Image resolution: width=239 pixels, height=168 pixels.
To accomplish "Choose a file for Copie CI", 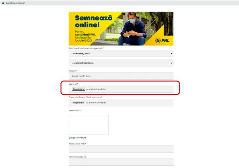I will pos(78,89).
